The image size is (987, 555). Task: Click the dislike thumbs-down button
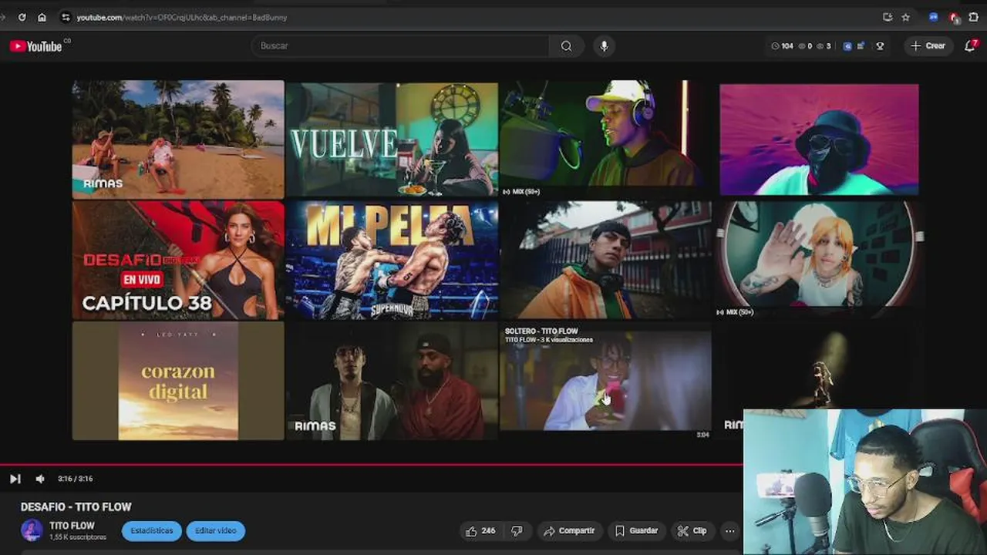point(517,531)
